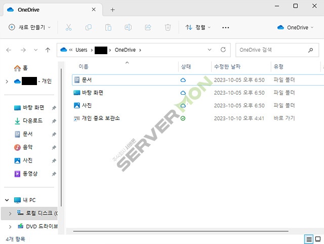Switch to details view layout icon
Image resolution: width=324 pixels, height=244 pixels.
309,239
